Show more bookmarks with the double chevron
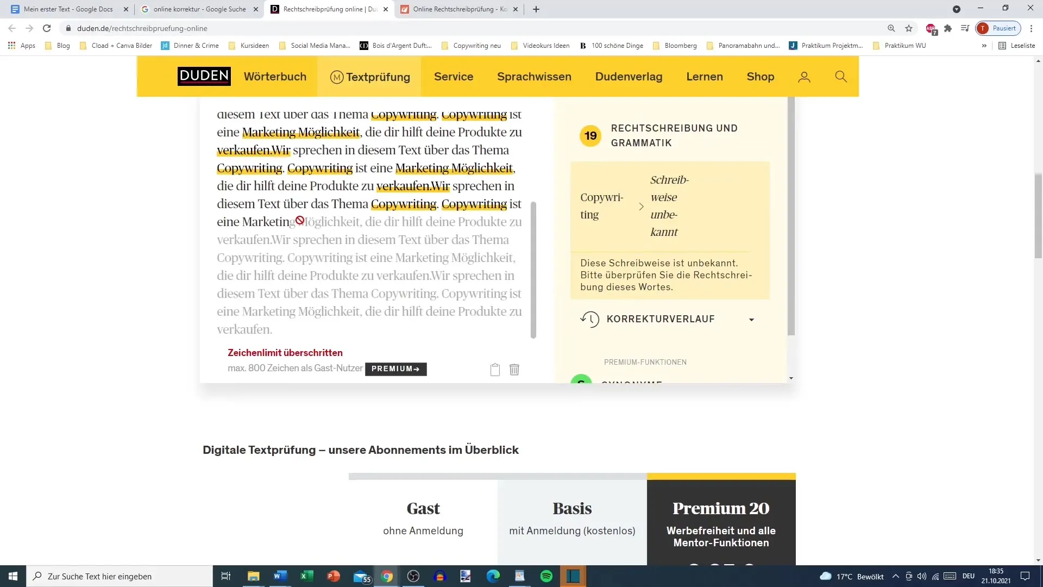 pos(984,46)
